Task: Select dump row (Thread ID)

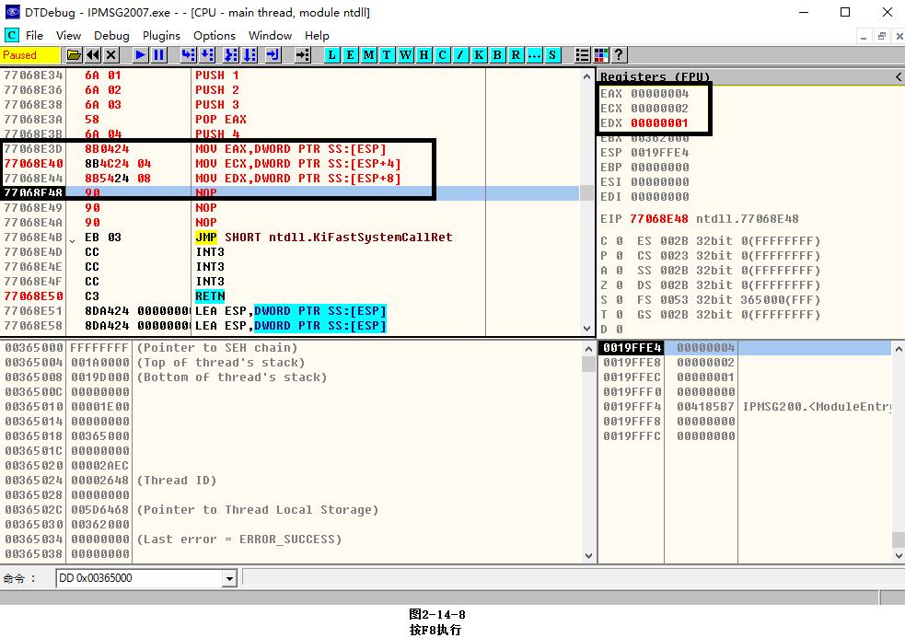Action: [290, 481]
